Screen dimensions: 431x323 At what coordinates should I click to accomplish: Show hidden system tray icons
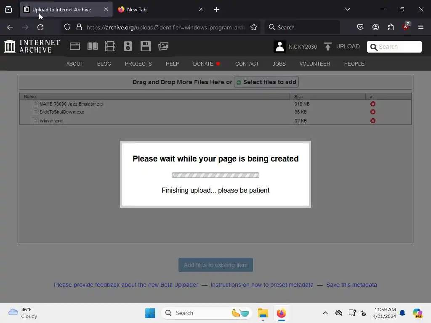tap(325, 313)
